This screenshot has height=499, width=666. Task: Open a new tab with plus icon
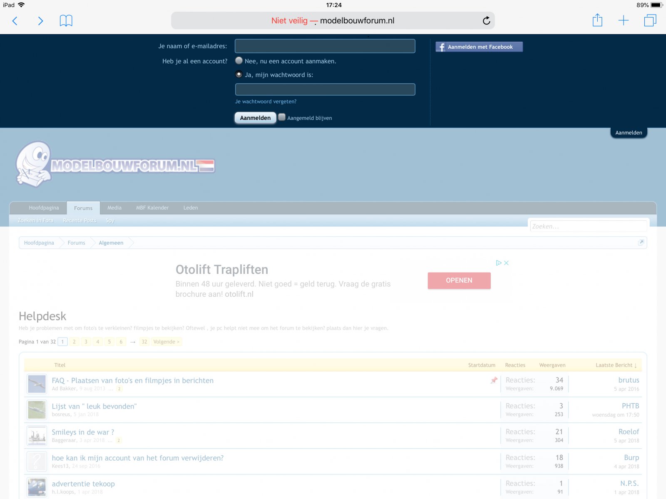(x=624, y=20)
